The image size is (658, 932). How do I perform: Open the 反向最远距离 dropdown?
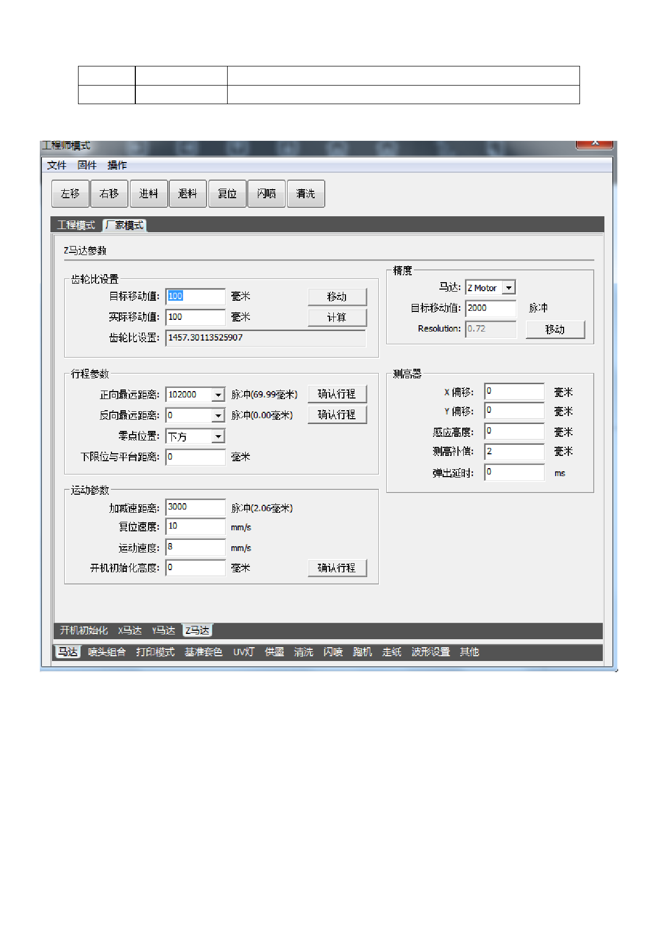218,416
